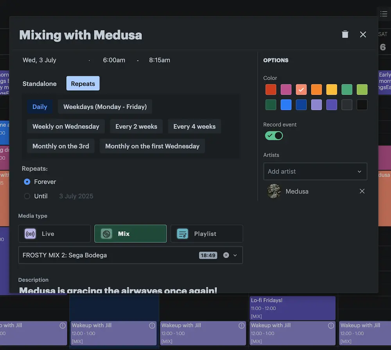Image resolution: width=391 pixels, height=350 pixels.
Task: Pick the orange color swatch
Action: pyautogui.click(x=316, y=90)
